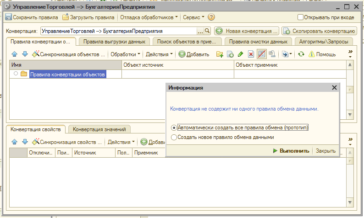Open the blue arrow document dropdown
The height and width of the screenshot is (218, 364).
pyautogui.click(x=287, y=54)
